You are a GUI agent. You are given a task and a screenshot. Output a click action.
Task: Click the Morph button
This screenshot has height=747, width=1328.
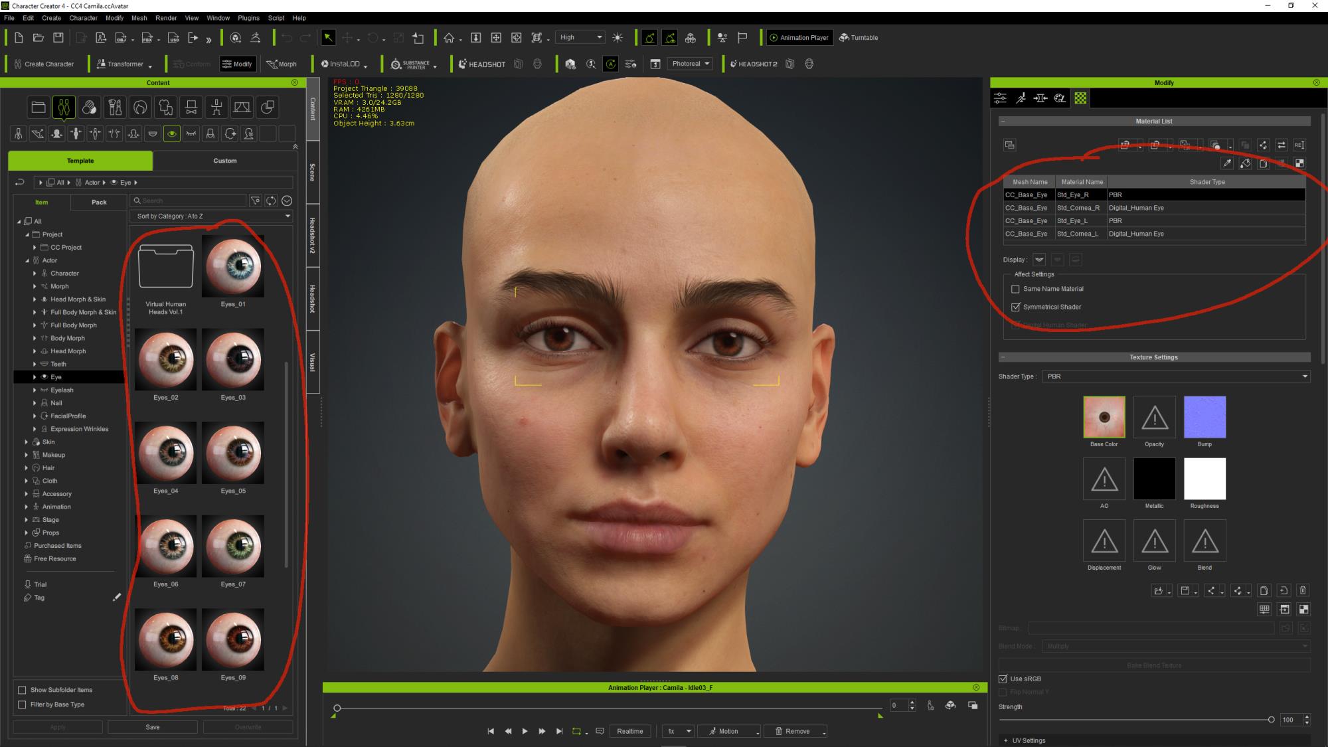coord(282,64)
